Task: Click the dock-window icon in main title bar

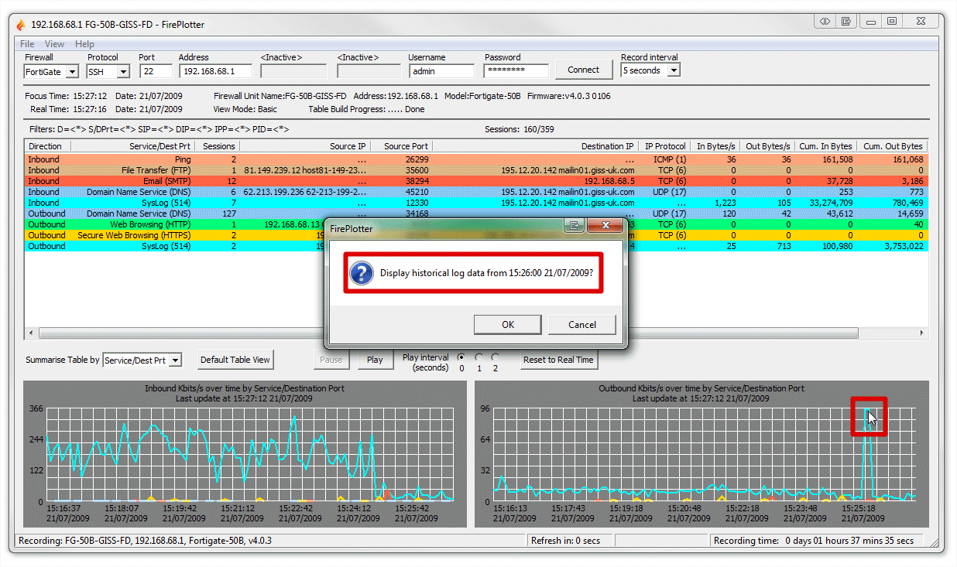Action: click(x=846, y=22)
